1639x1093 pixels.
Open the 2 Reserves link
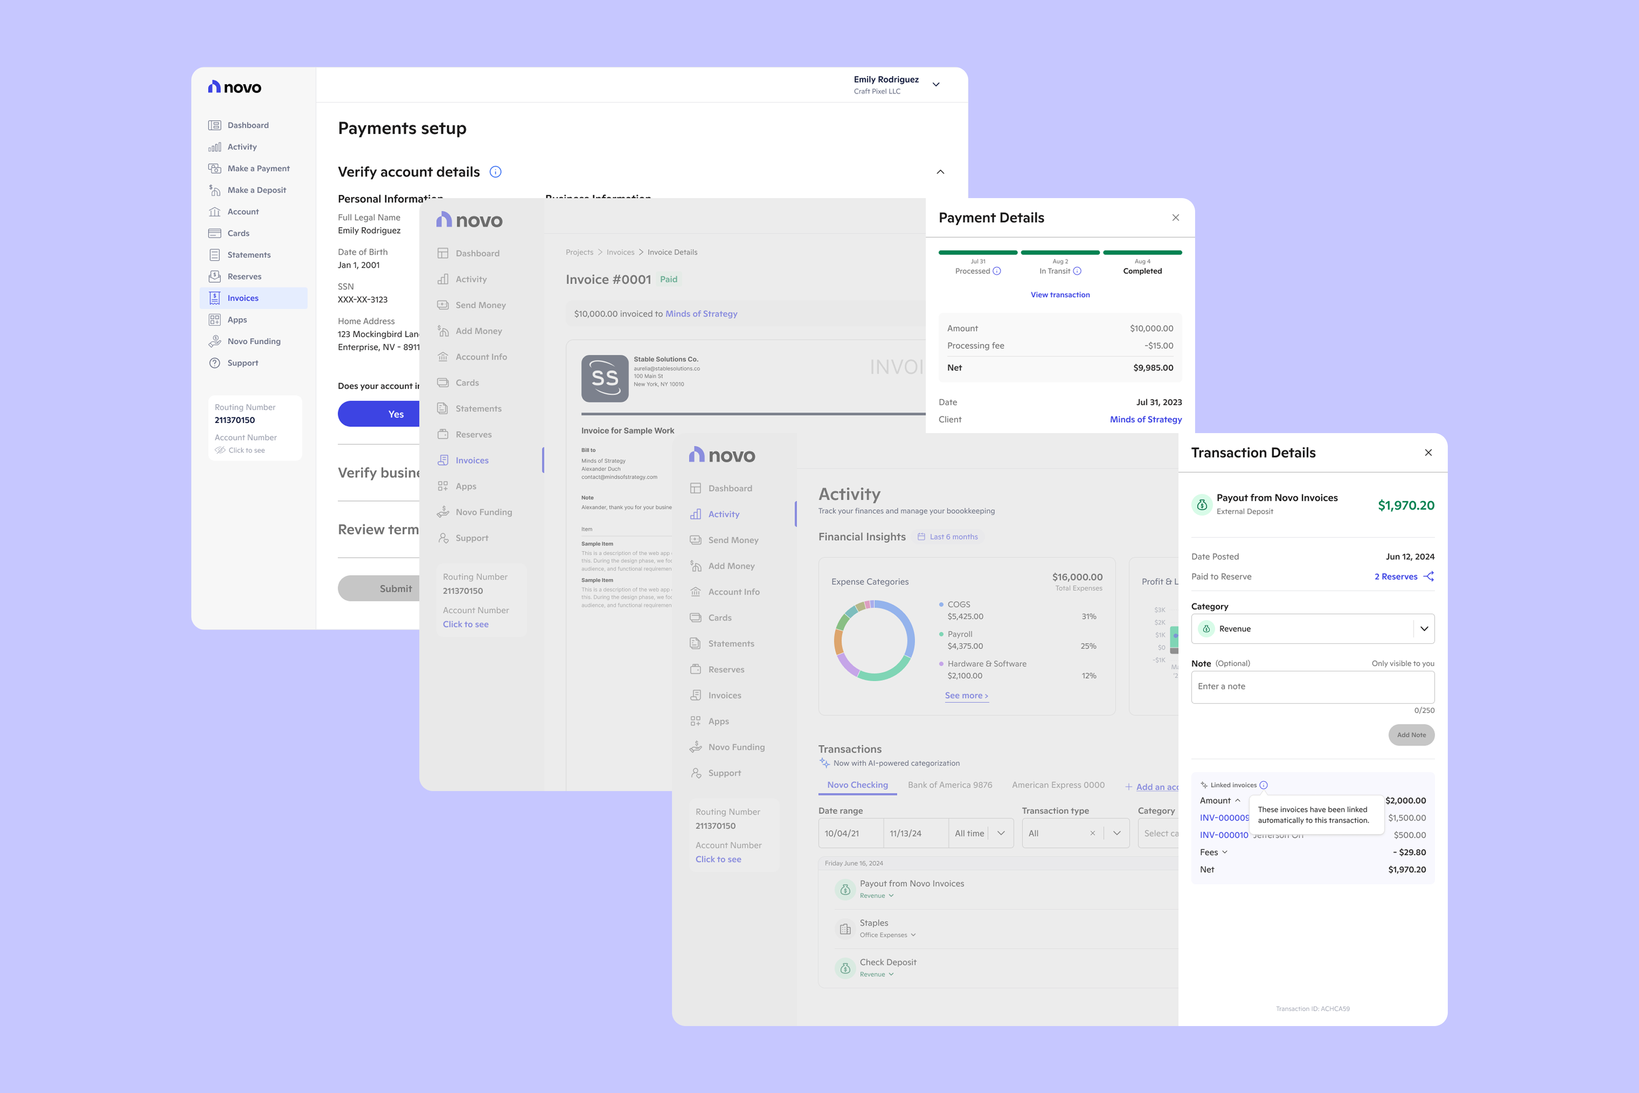[1396, 577]
